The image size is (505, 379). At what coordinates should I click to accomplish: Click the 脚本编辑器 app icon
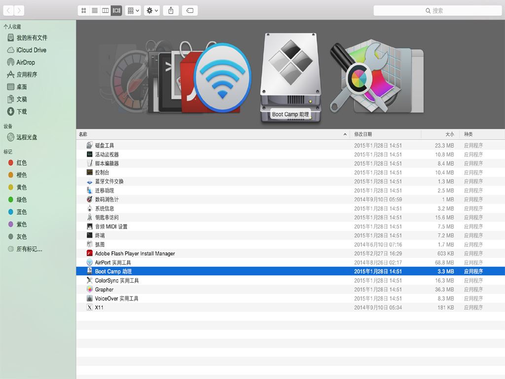tap(90, 163)
